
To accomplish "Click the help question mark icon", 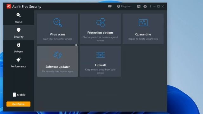I will coord(150,6).
